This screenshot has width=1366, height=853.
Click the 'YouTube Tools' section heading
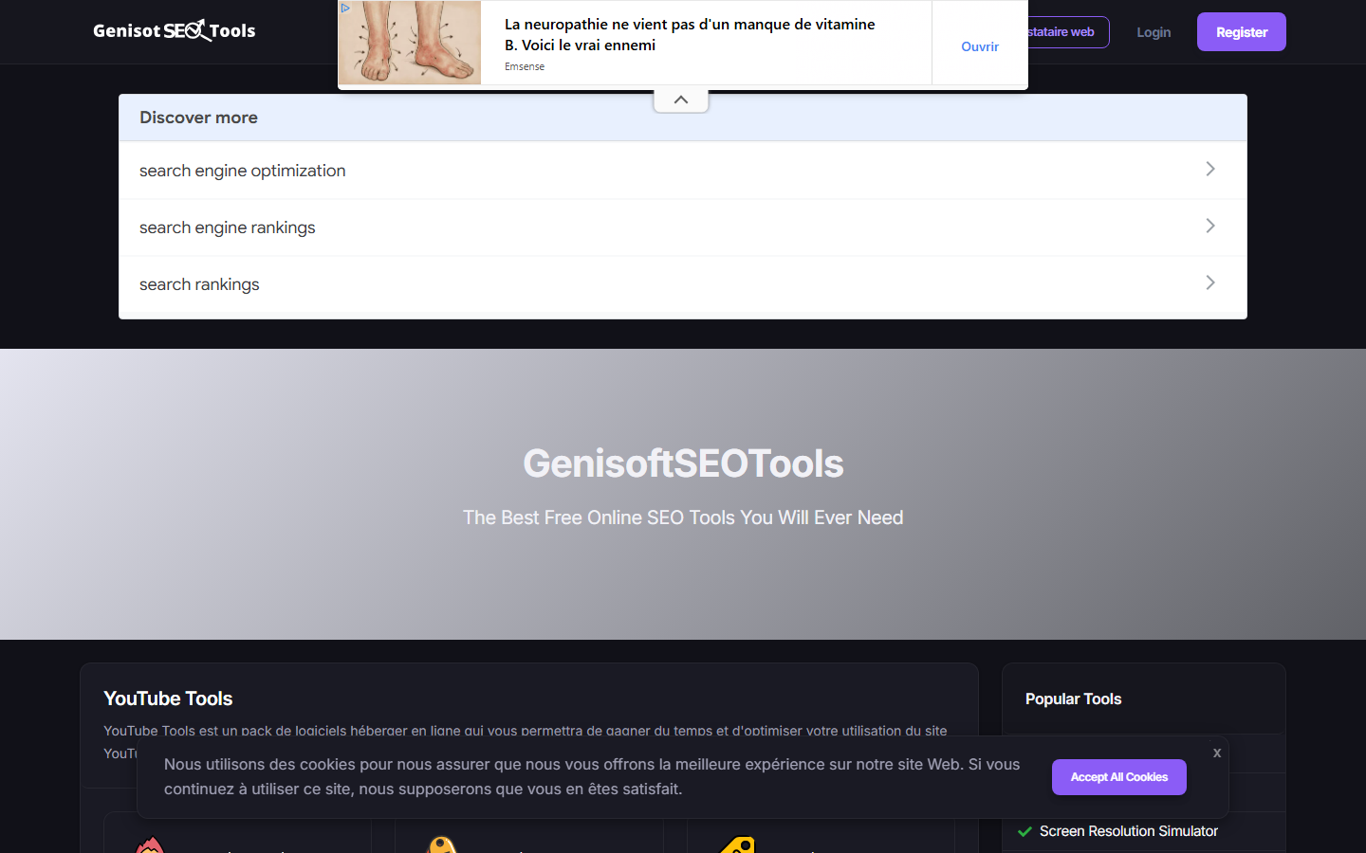[168, 699]
